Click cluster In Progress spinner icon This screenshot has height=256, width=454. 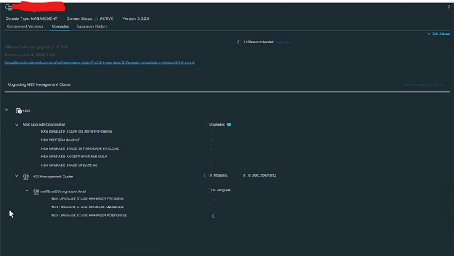click(206, 176)
